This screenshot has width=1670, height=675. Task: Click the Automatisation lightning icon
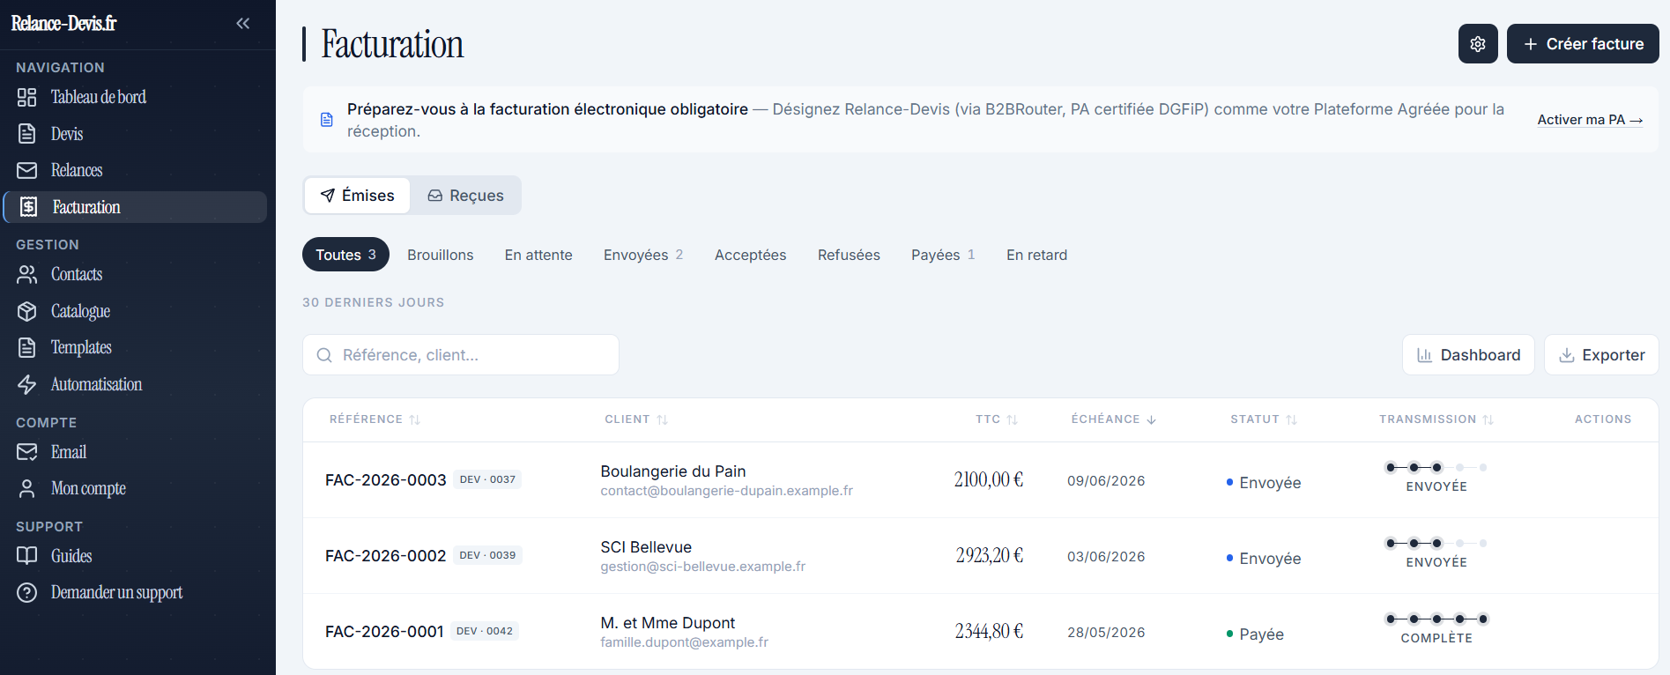pyautogui.click(x=27, y=384)
